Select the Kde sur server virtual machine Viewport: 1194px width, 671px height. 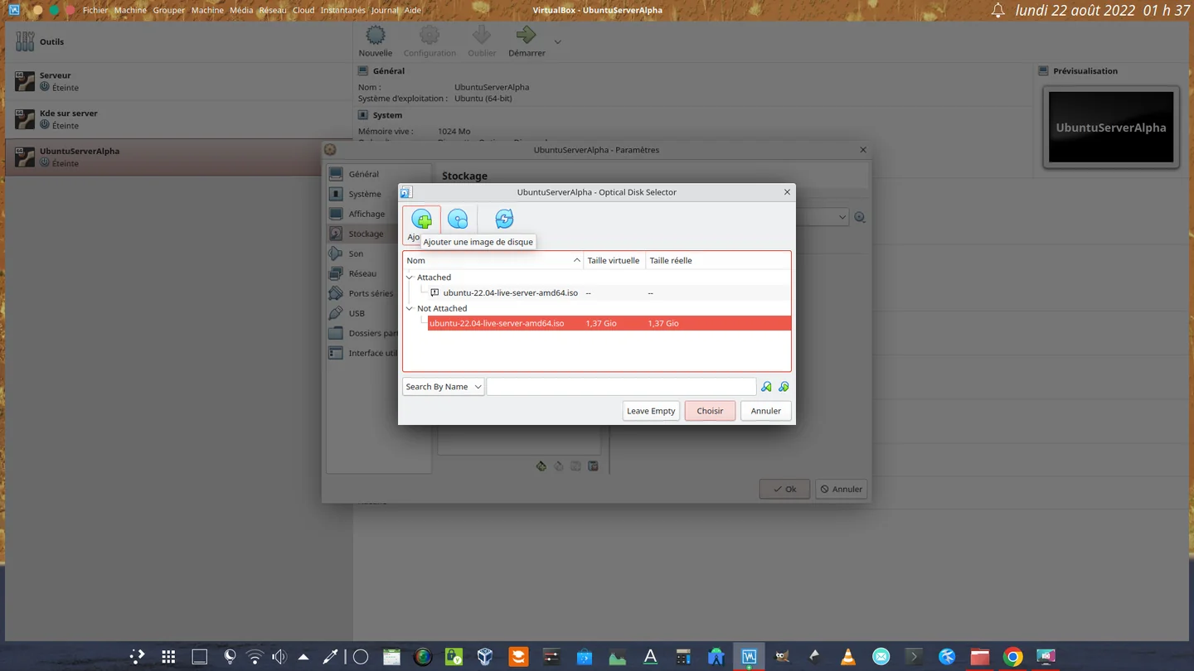point(178,119)
